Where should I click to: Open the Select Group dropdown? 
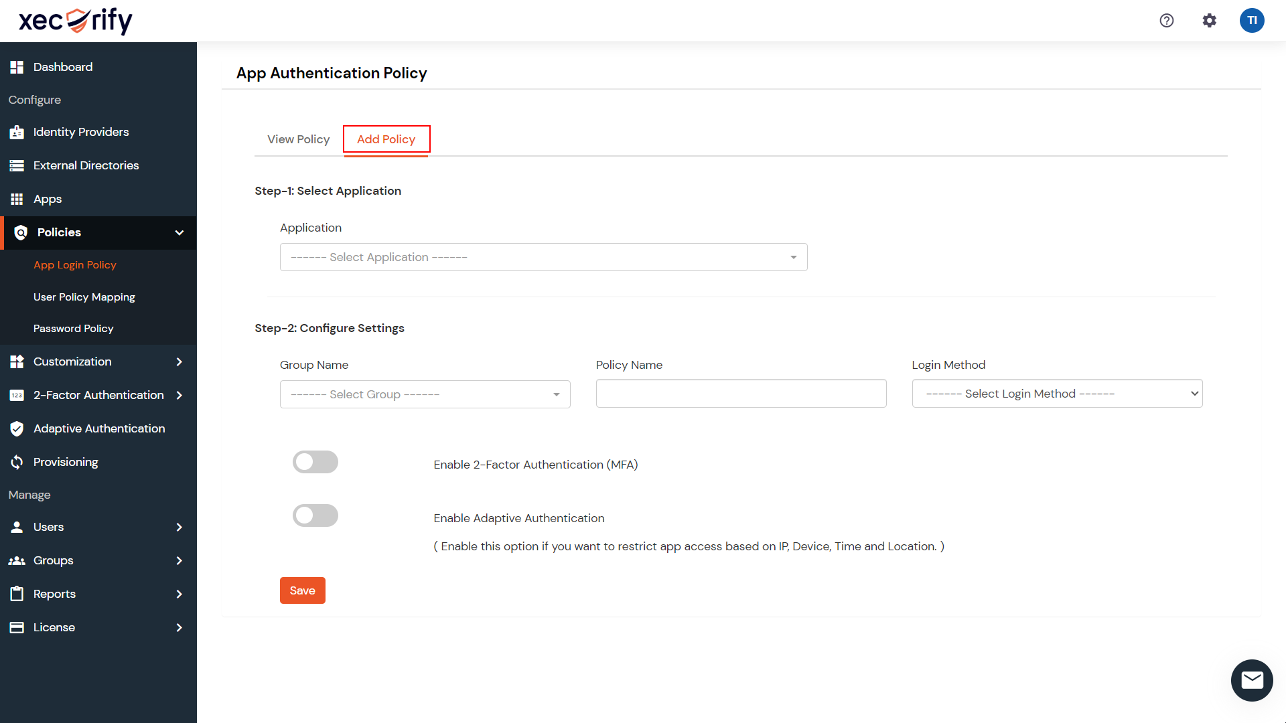[x=425, y=394]
